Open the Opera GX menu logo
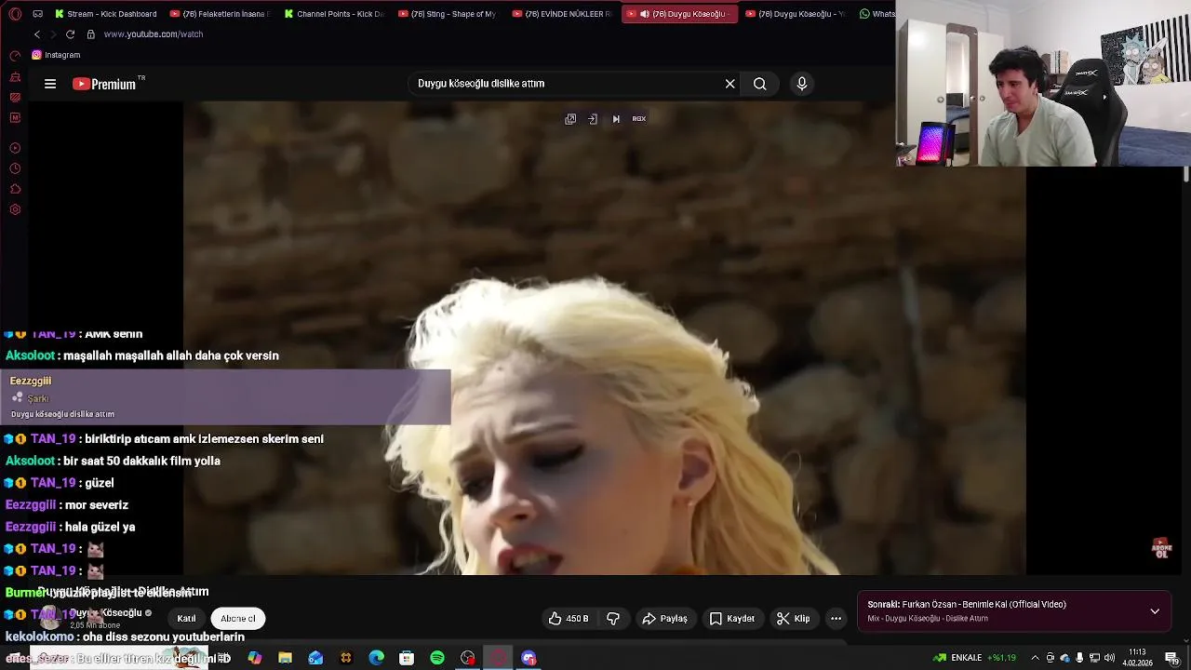 click(15, 14)
